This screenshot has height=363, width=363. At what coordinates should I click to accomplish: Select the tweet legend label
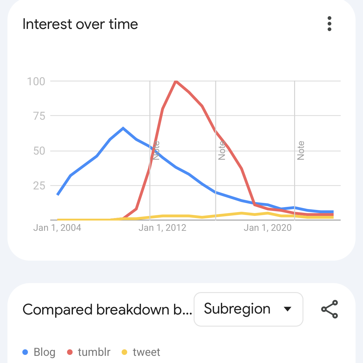coord(146,352)
